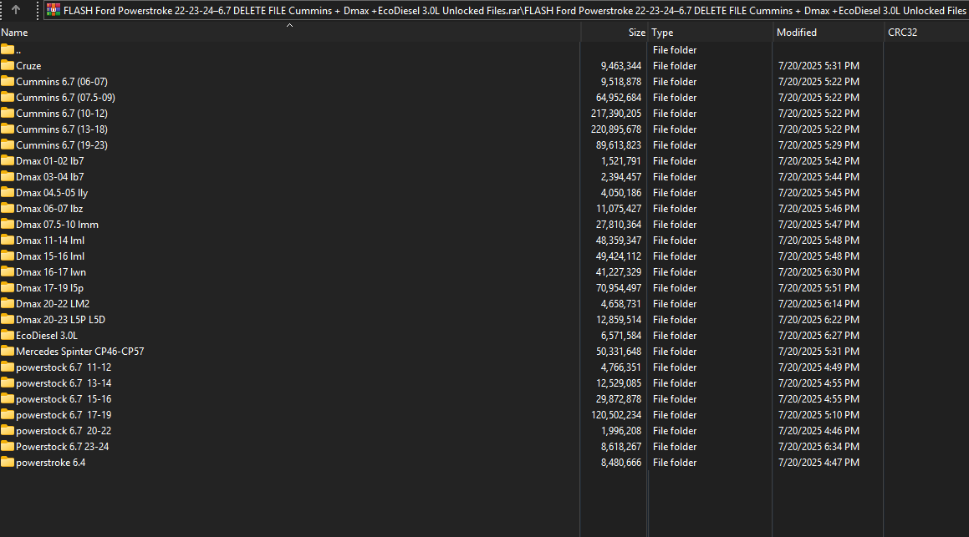Click the 'EcoDiesel 3.0L' folder name
This screenshot has width=969, height=537.
[x=47, y=336]
